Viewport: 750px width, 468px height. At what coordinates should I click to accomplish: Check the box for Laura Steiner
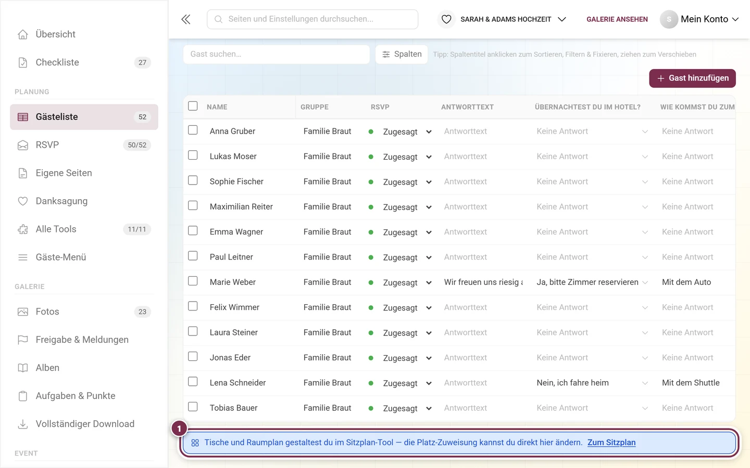click(193, 331)
